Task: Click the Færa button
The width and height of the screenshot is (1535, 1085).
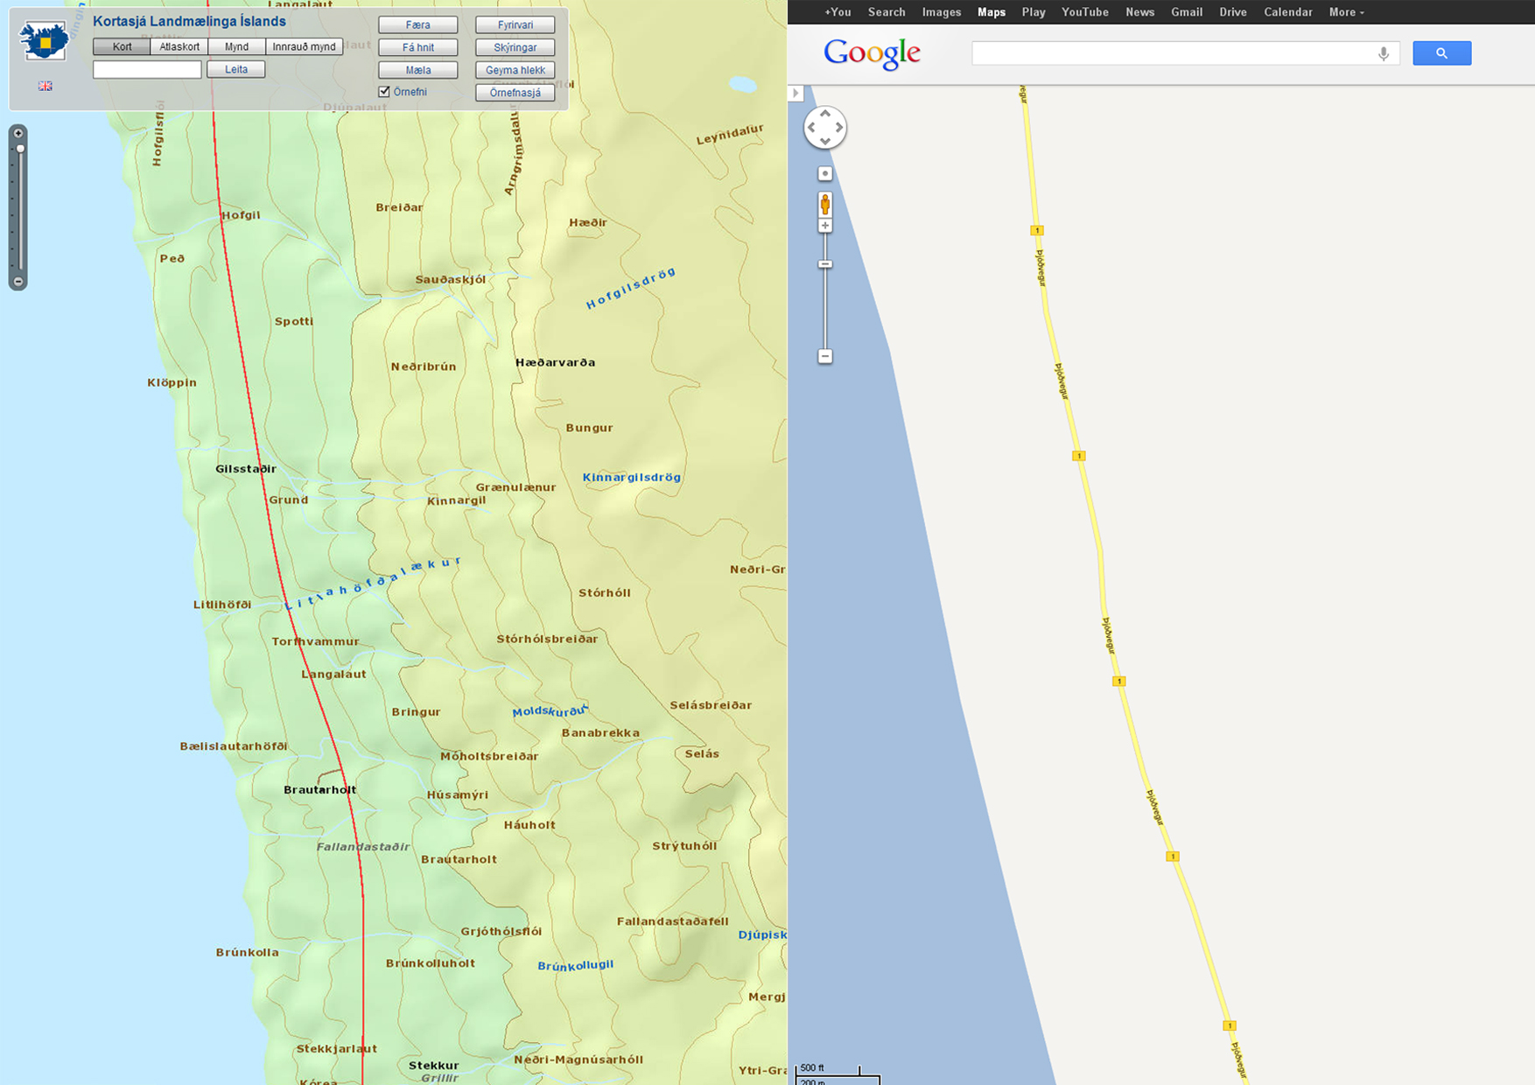Action: 418,24
